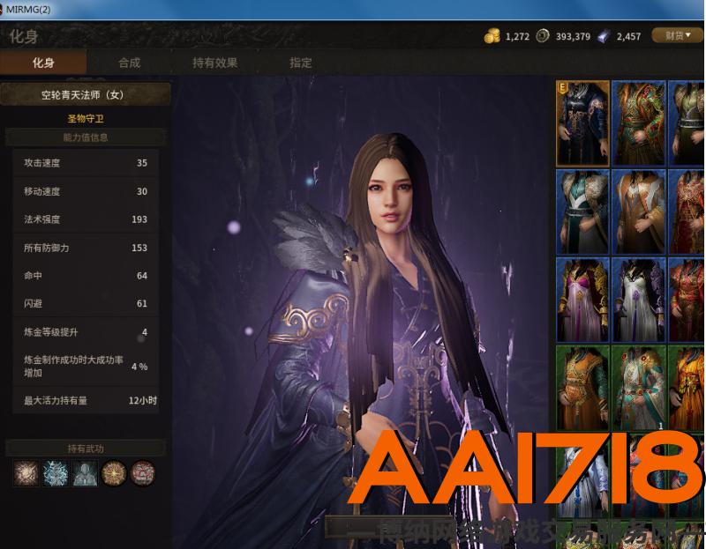
Task: Click the red round skill icon
Action: [x=143, y=473]
